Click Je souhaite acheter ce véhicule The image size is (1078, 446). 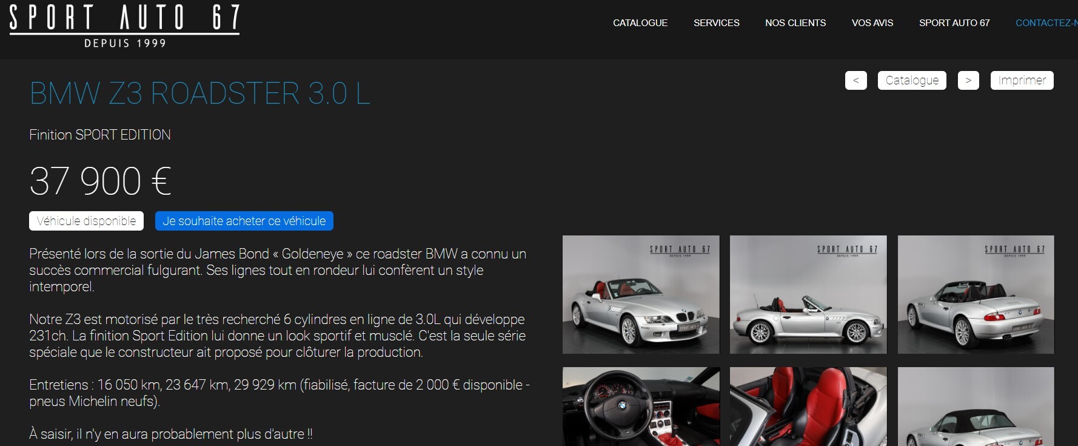tap(244, 221)
